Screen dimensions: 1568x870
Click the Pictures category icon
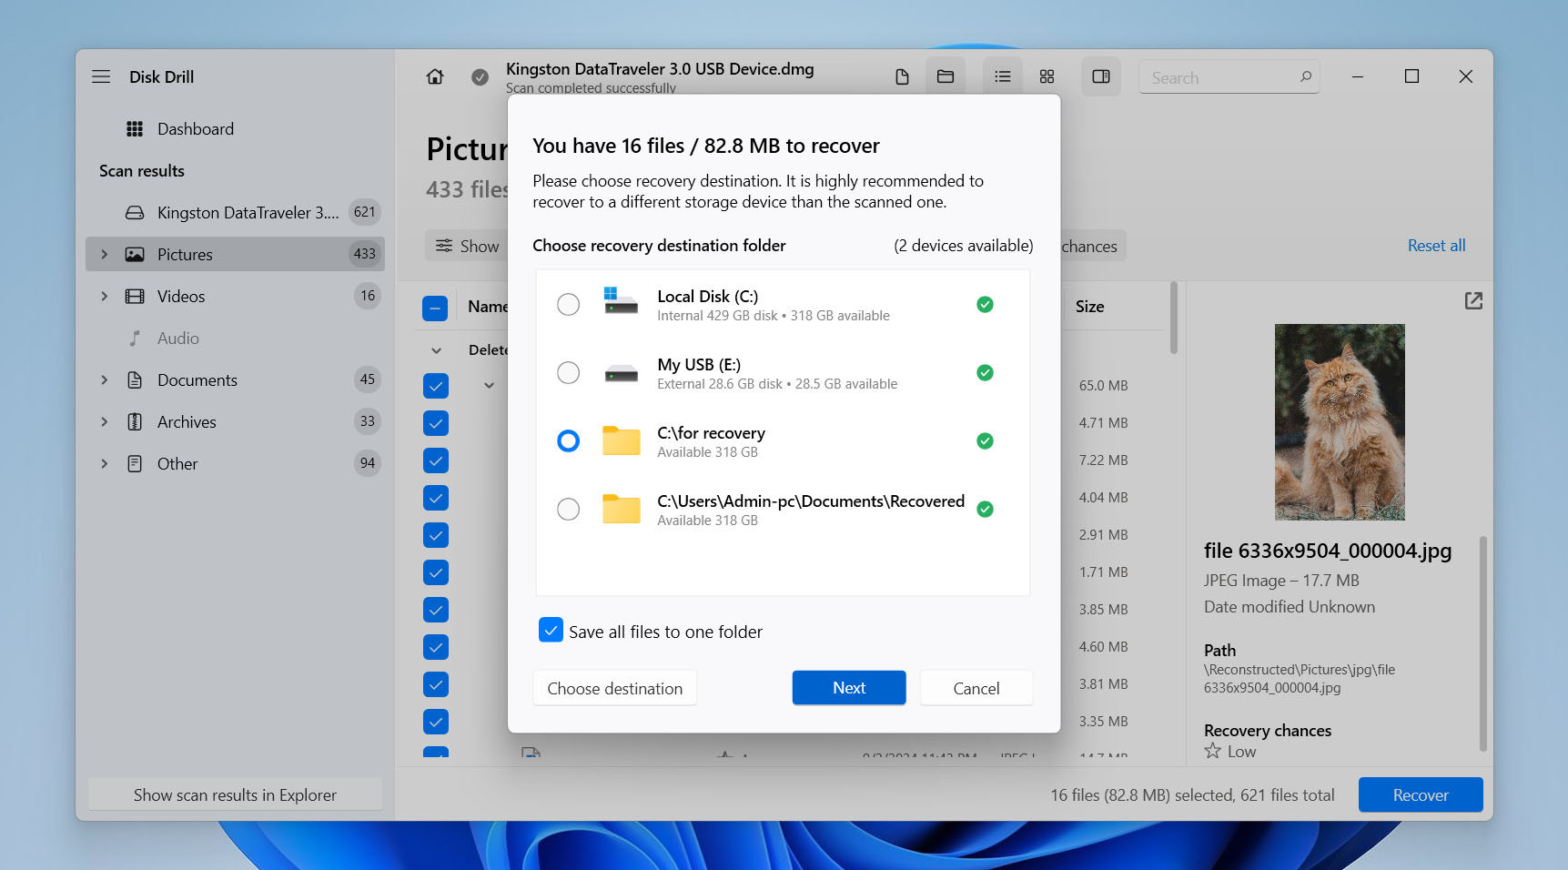pos(135,255)
